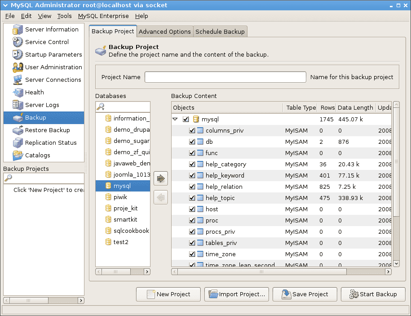Click the columns_priv table icon
Viewport: 411px width, 316px height.
(x=200, y=130)
